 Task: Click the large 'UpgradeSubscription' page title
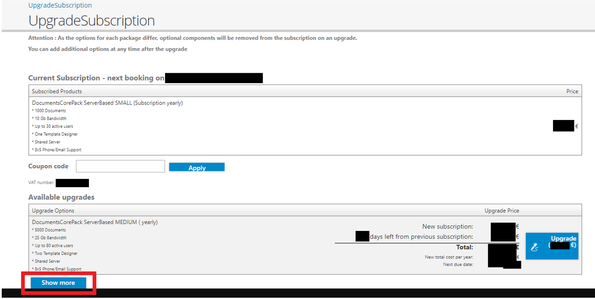click(92, 21)
